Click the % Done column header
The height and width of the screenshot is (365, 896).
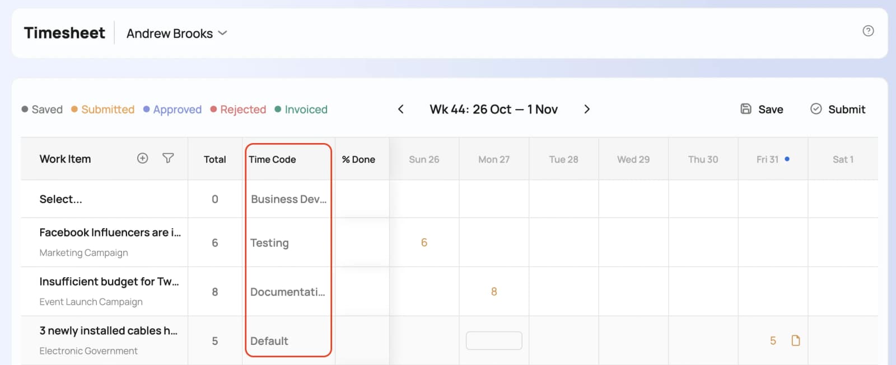click(x=358, y=159)
